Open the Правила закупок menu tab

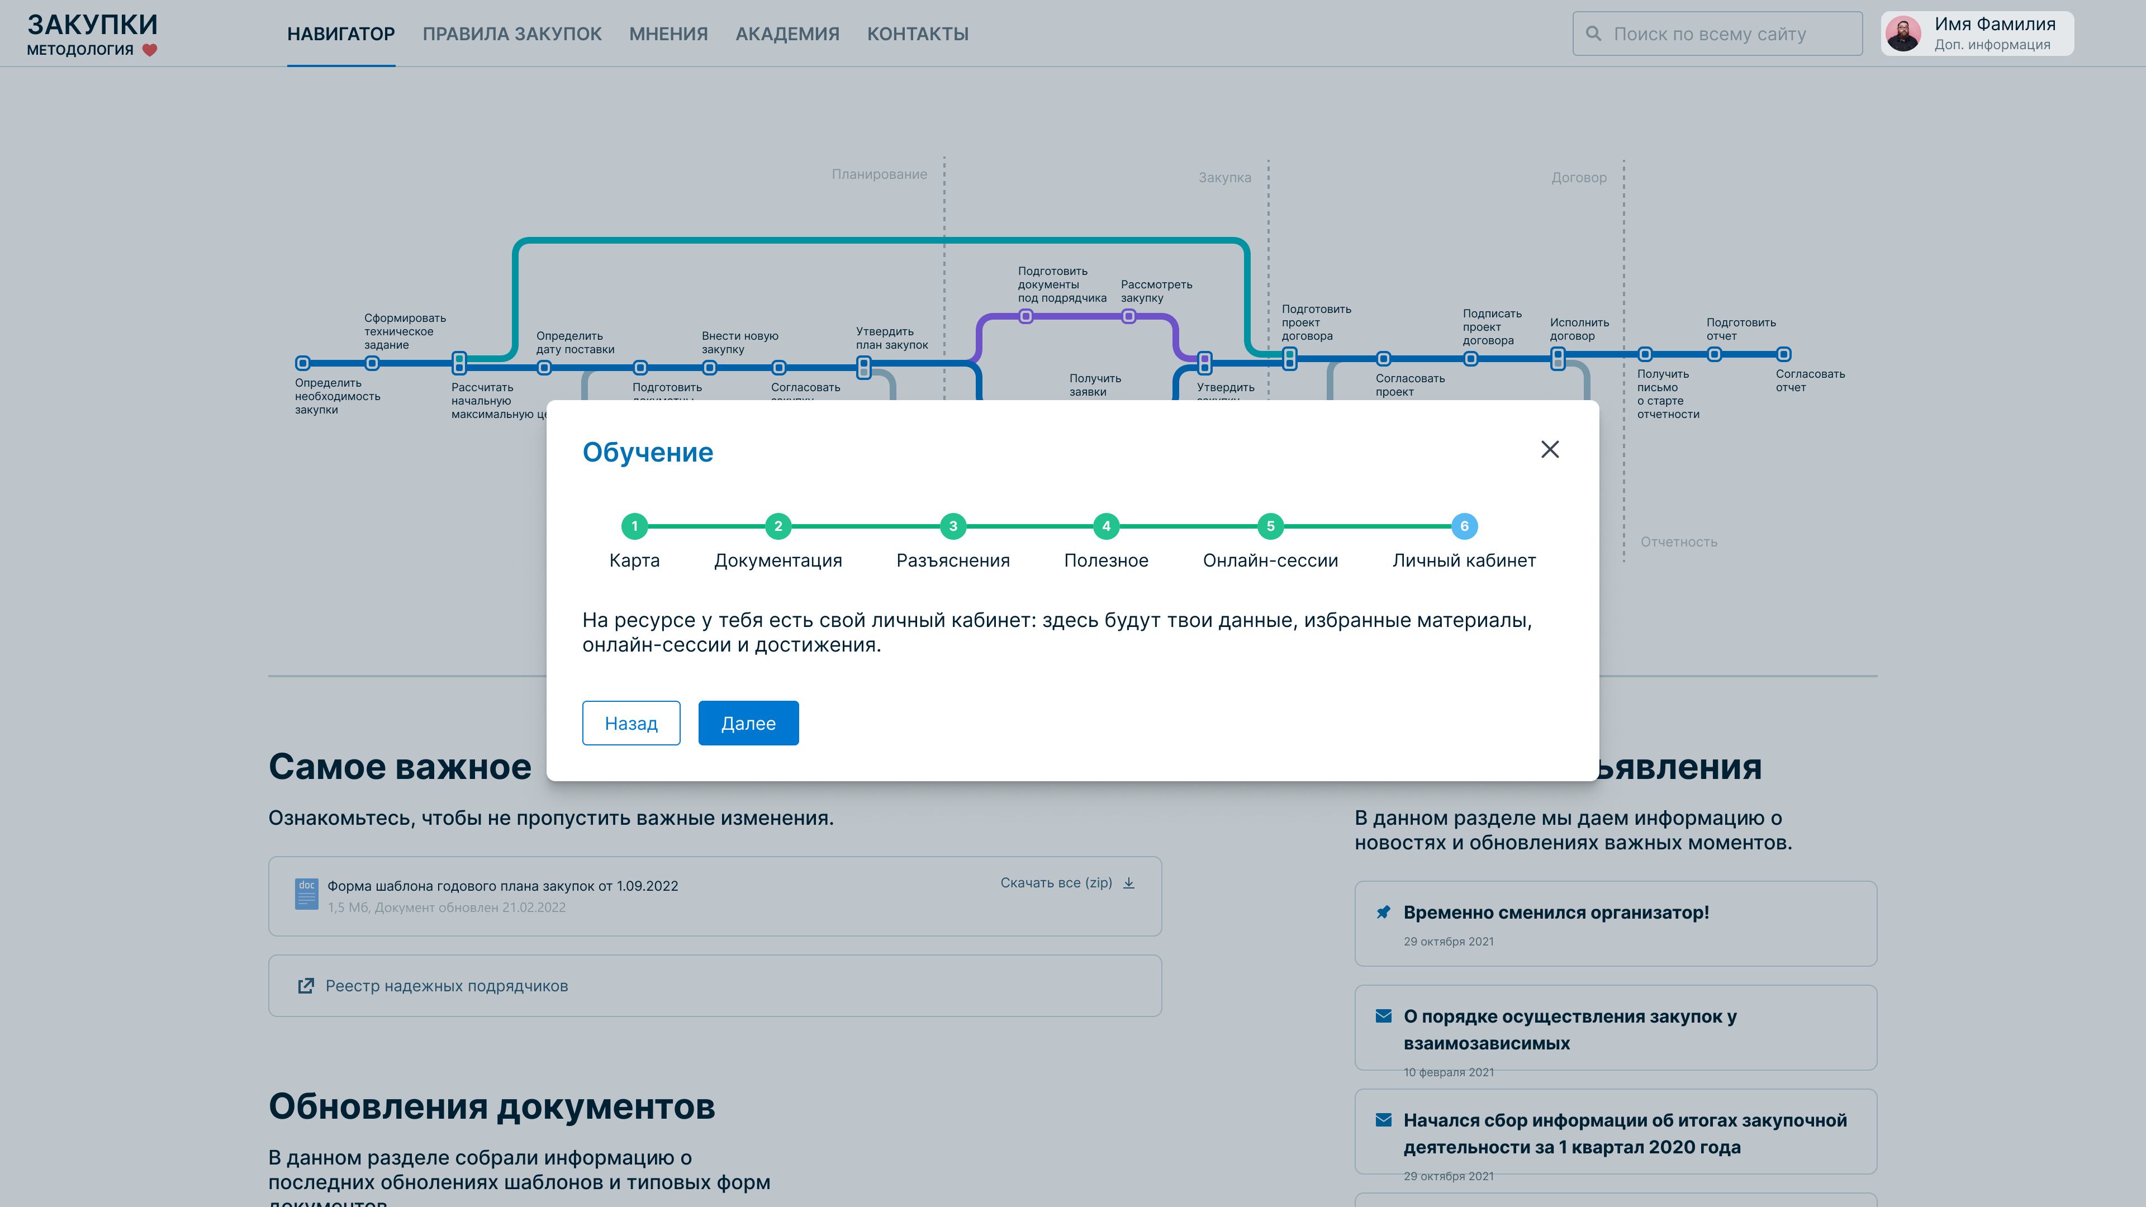pyautogui.click(x=511, y=34)
